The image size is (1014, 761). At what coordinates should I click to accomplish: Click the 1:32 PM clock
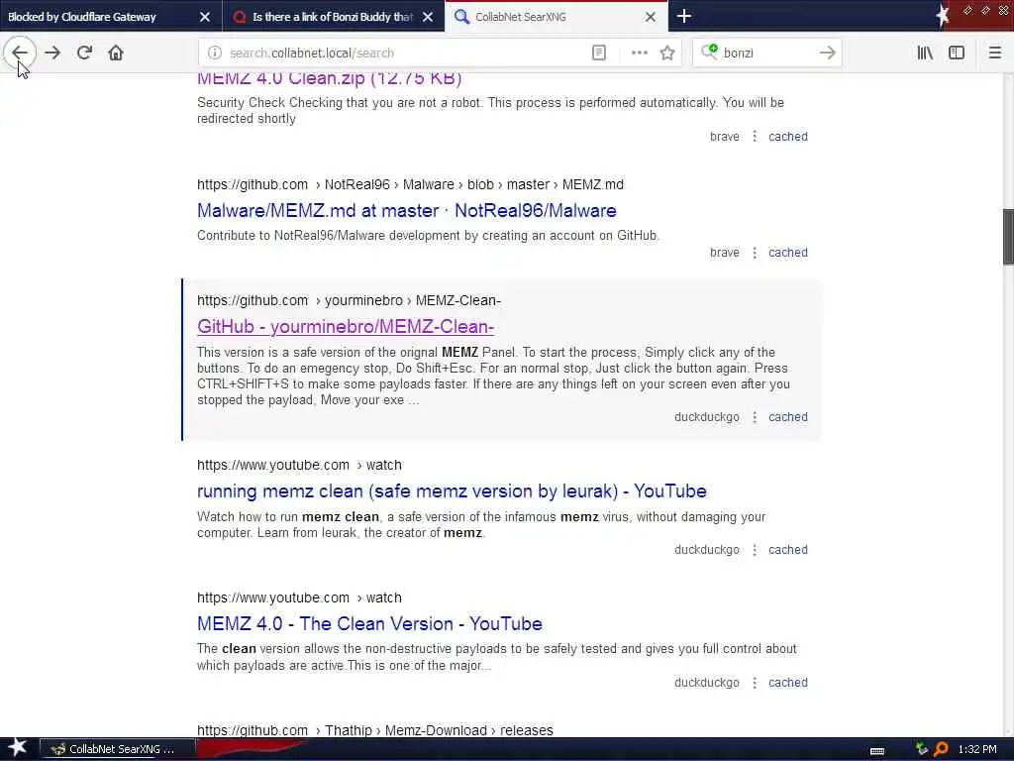[x=977, y=749]
